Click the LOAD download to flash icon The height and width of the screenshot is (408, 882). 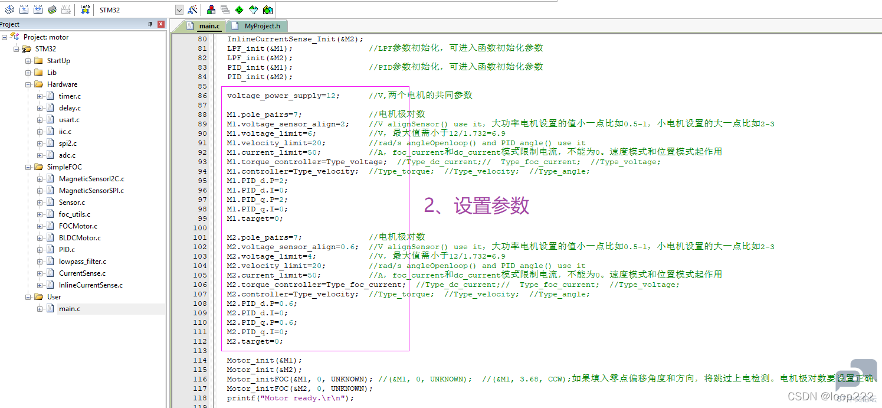pos(85,9)
